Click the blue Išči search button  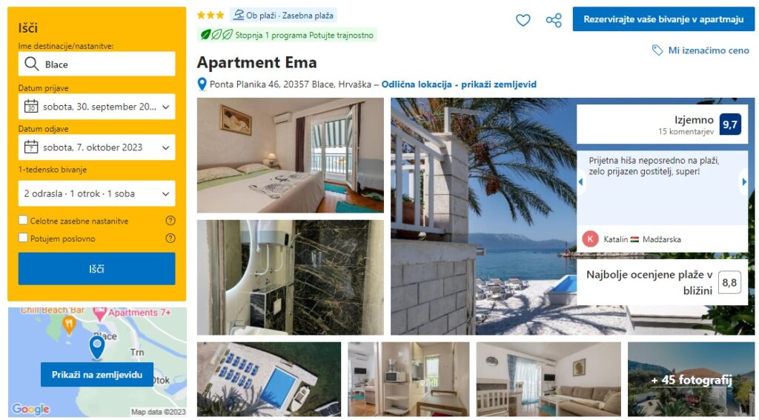pyautogui.click(x=97, y=269)
